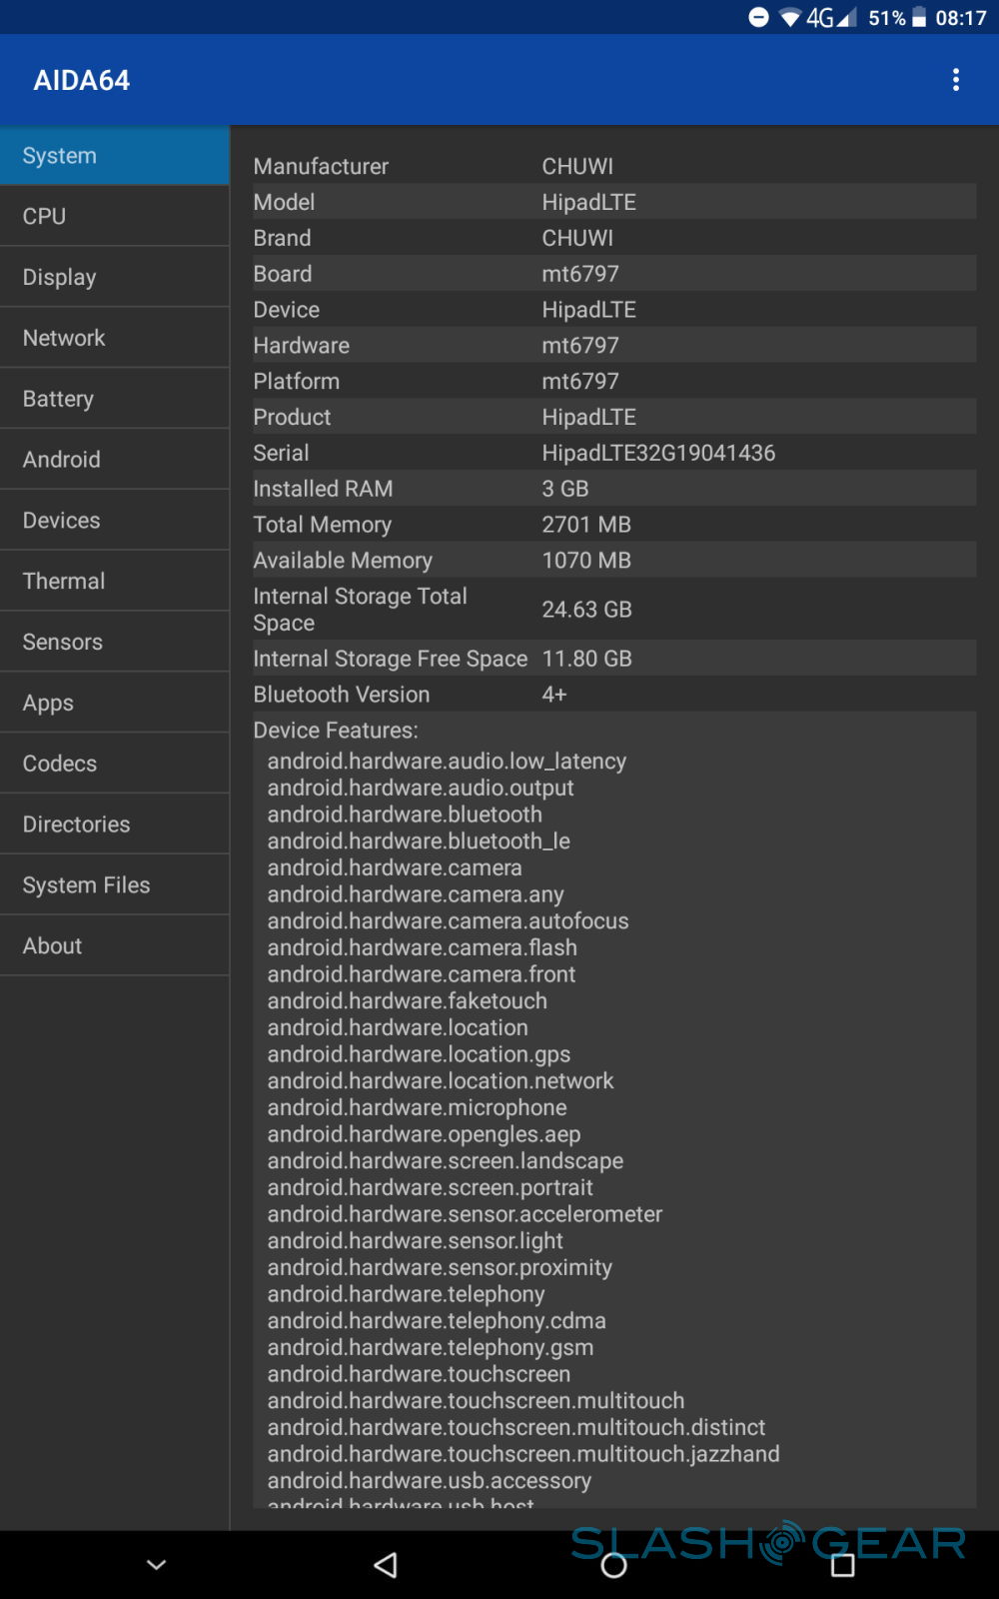Screen dimensions: 999x1599
Task: Hide navigation bar with down chevron
Action: coord(157,1565)
